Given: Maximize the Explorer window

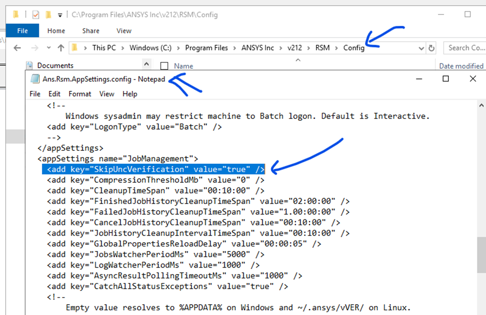Looking at the screenshot, I should pos(468,14).
